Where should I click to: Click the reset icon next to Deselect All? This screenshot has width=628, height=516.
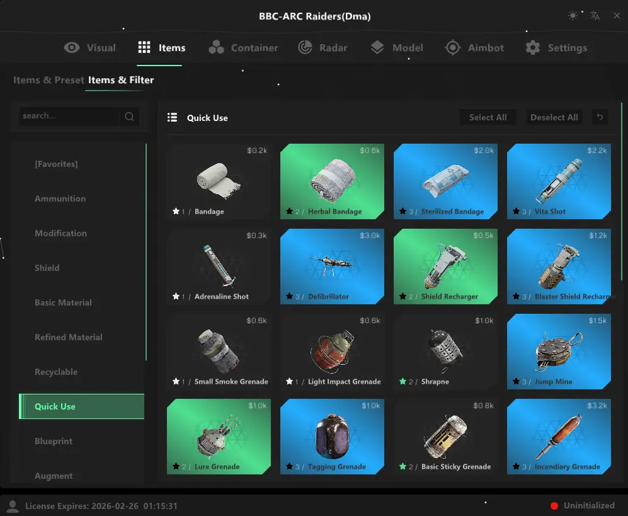tap(599, 117)
